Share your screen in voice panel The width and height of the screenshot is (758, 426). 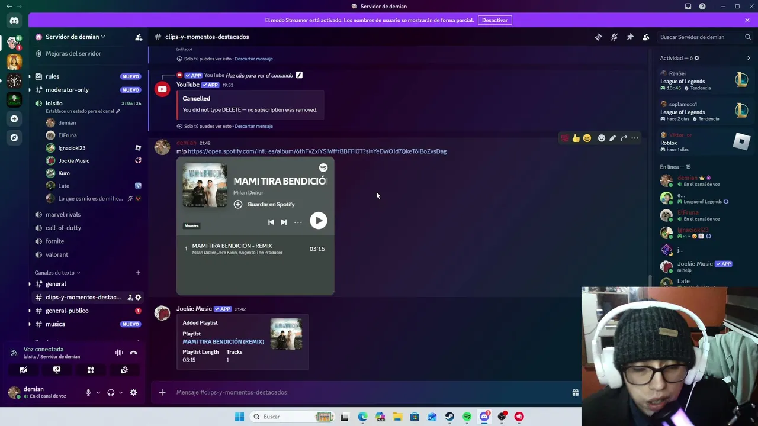(x=57, y=370)
